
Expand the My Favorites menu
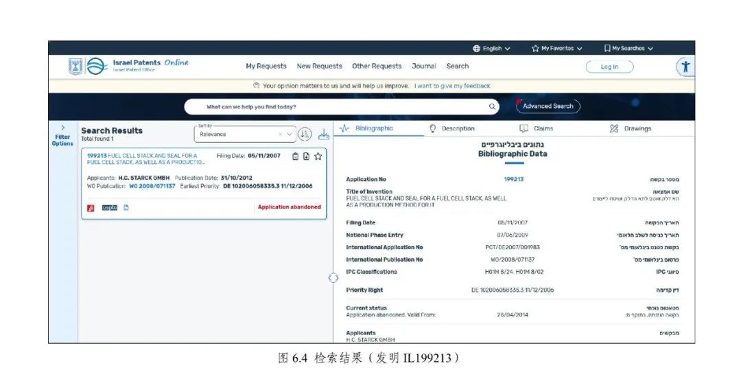pos(556,49)
